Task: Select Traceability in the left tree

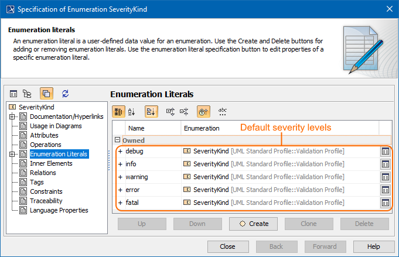Action: point(47,201)
